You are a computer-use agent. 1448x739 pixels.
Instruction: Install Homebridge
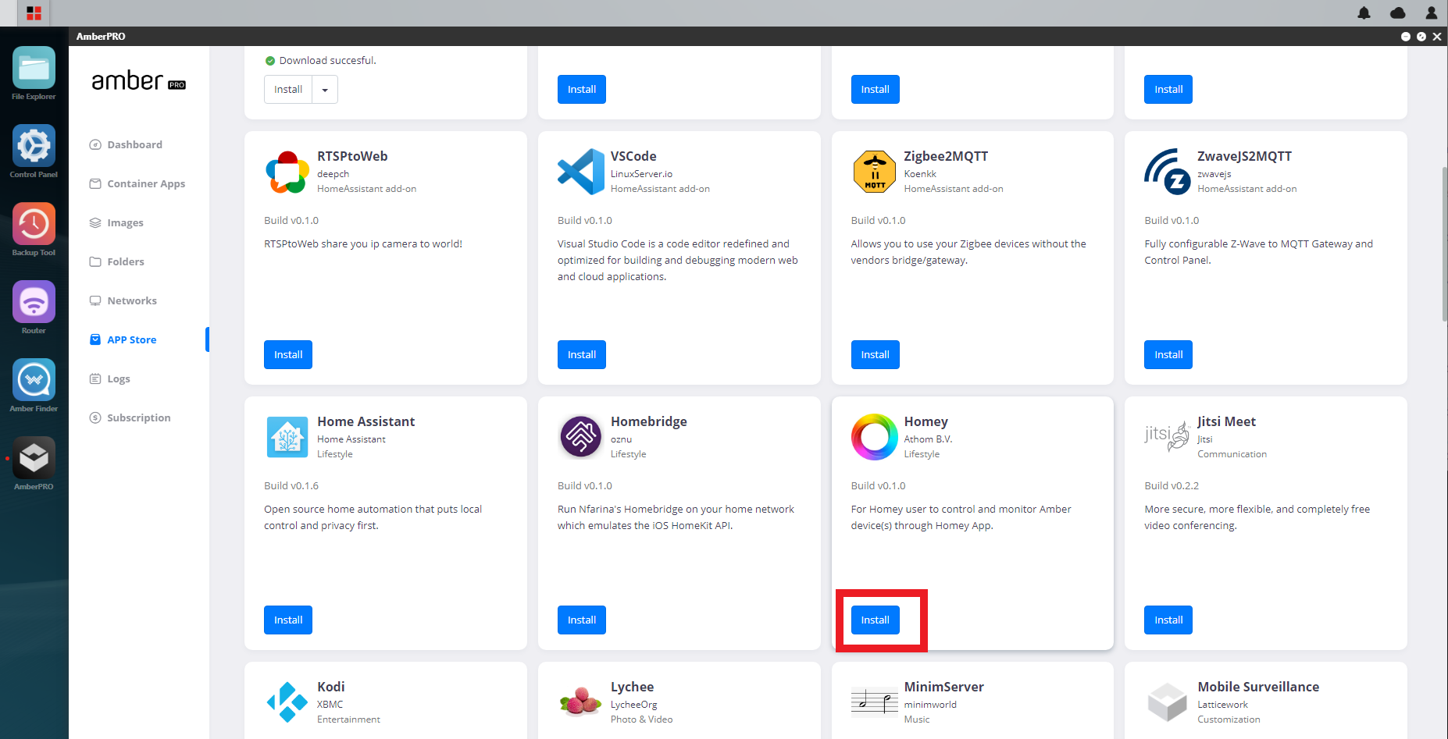tap(582, 620)
